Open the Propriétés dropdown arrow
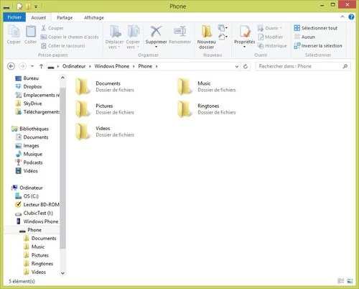The width and height of the screenshot is (359, 289). pyautogui.click(x=244, y=47)
